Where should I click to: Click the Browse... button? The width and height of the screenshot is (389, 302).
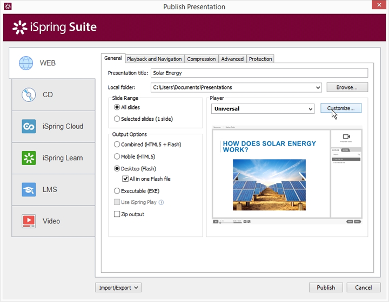pyautogui.click(x=347, y=87)
